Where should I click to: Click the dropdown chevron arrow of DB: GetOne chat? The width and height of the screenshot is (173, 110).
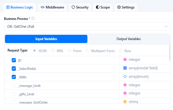[x=166, y=27]
